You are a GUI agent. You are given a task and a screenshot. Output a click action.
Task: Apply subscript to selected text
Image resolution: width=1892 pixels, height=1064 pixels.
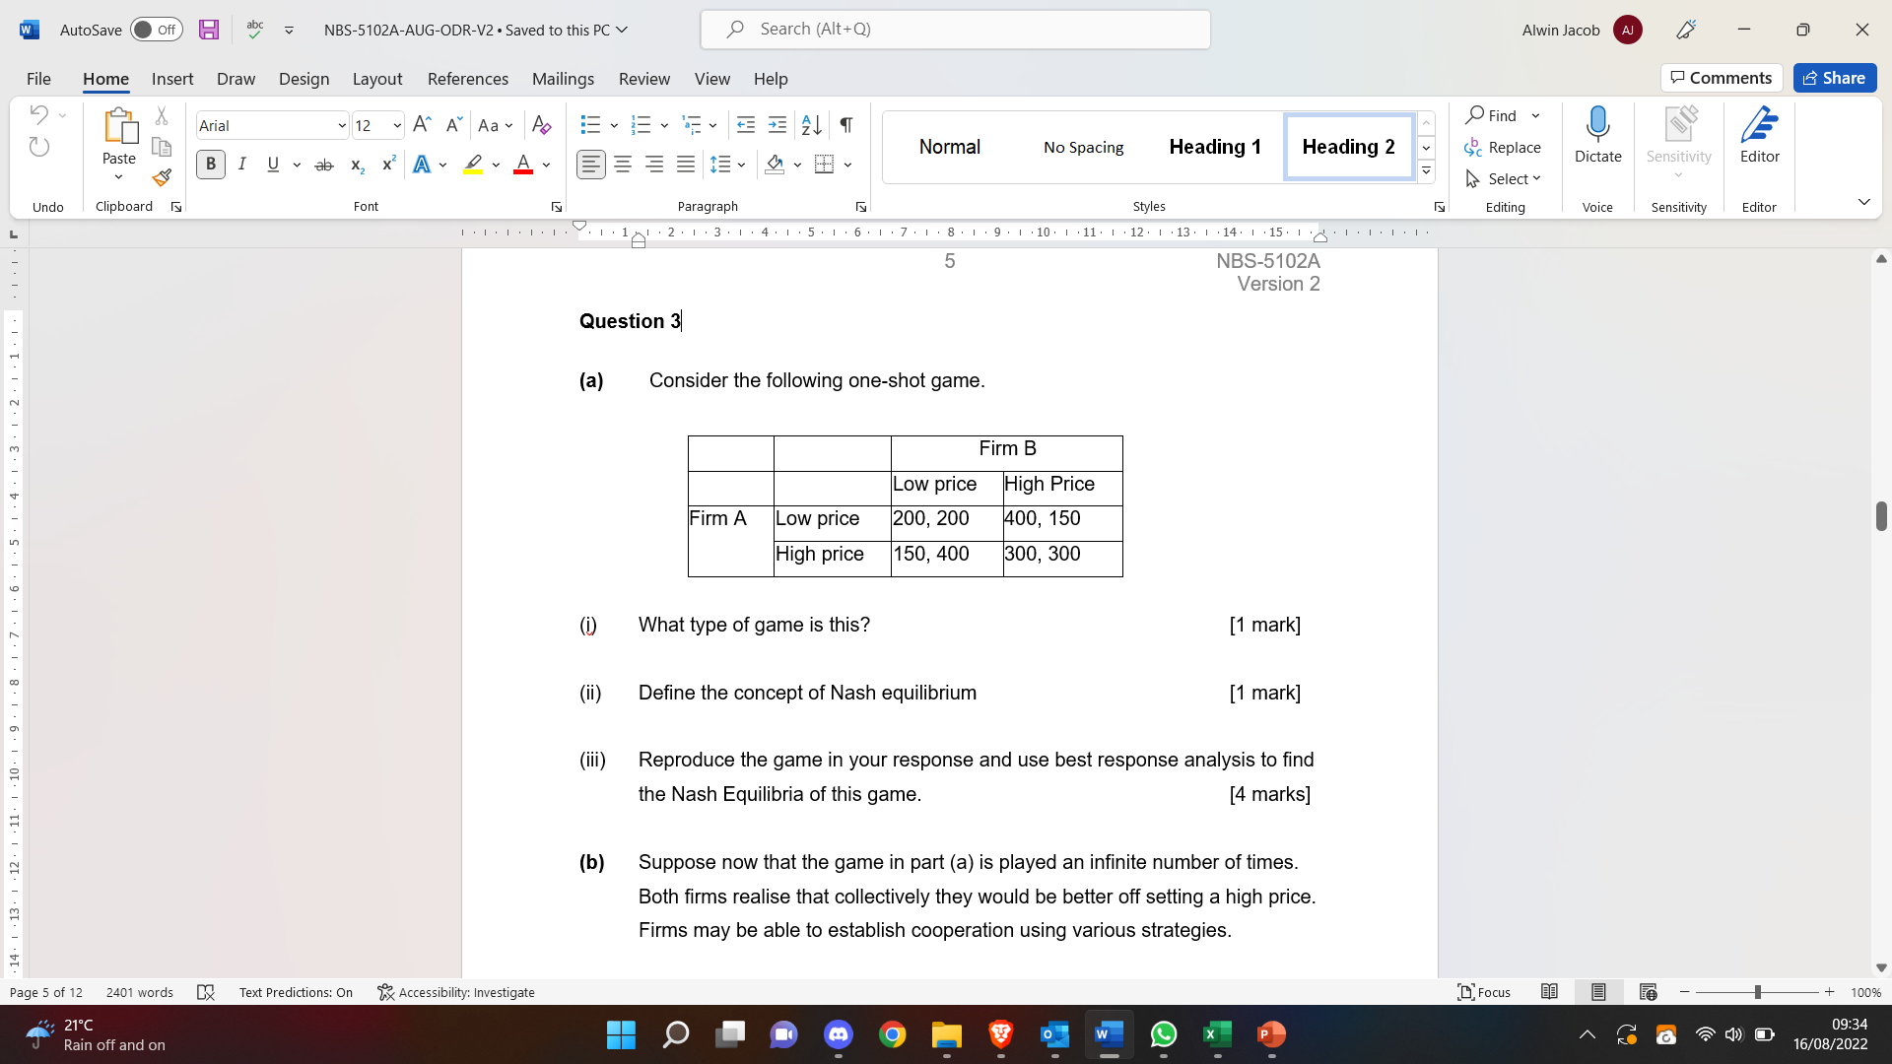pos(356,166)
